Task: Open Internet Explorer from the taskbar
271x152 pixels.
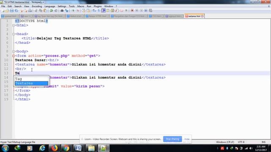Action: click(x=42, y=148)
